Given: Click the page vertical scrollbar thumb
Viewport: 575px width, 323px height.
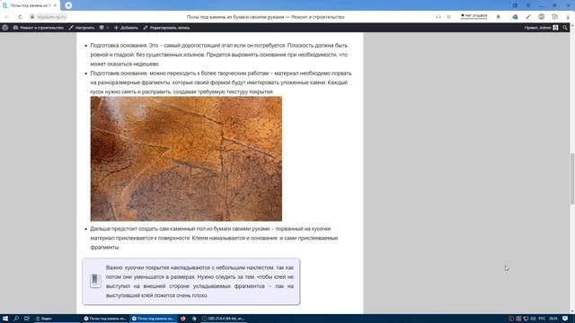Looking at the screenshot, I should click(572, 179).
